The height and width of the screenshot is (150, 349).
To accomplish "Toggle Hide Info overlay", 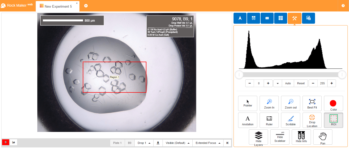I will pos(301,137).
